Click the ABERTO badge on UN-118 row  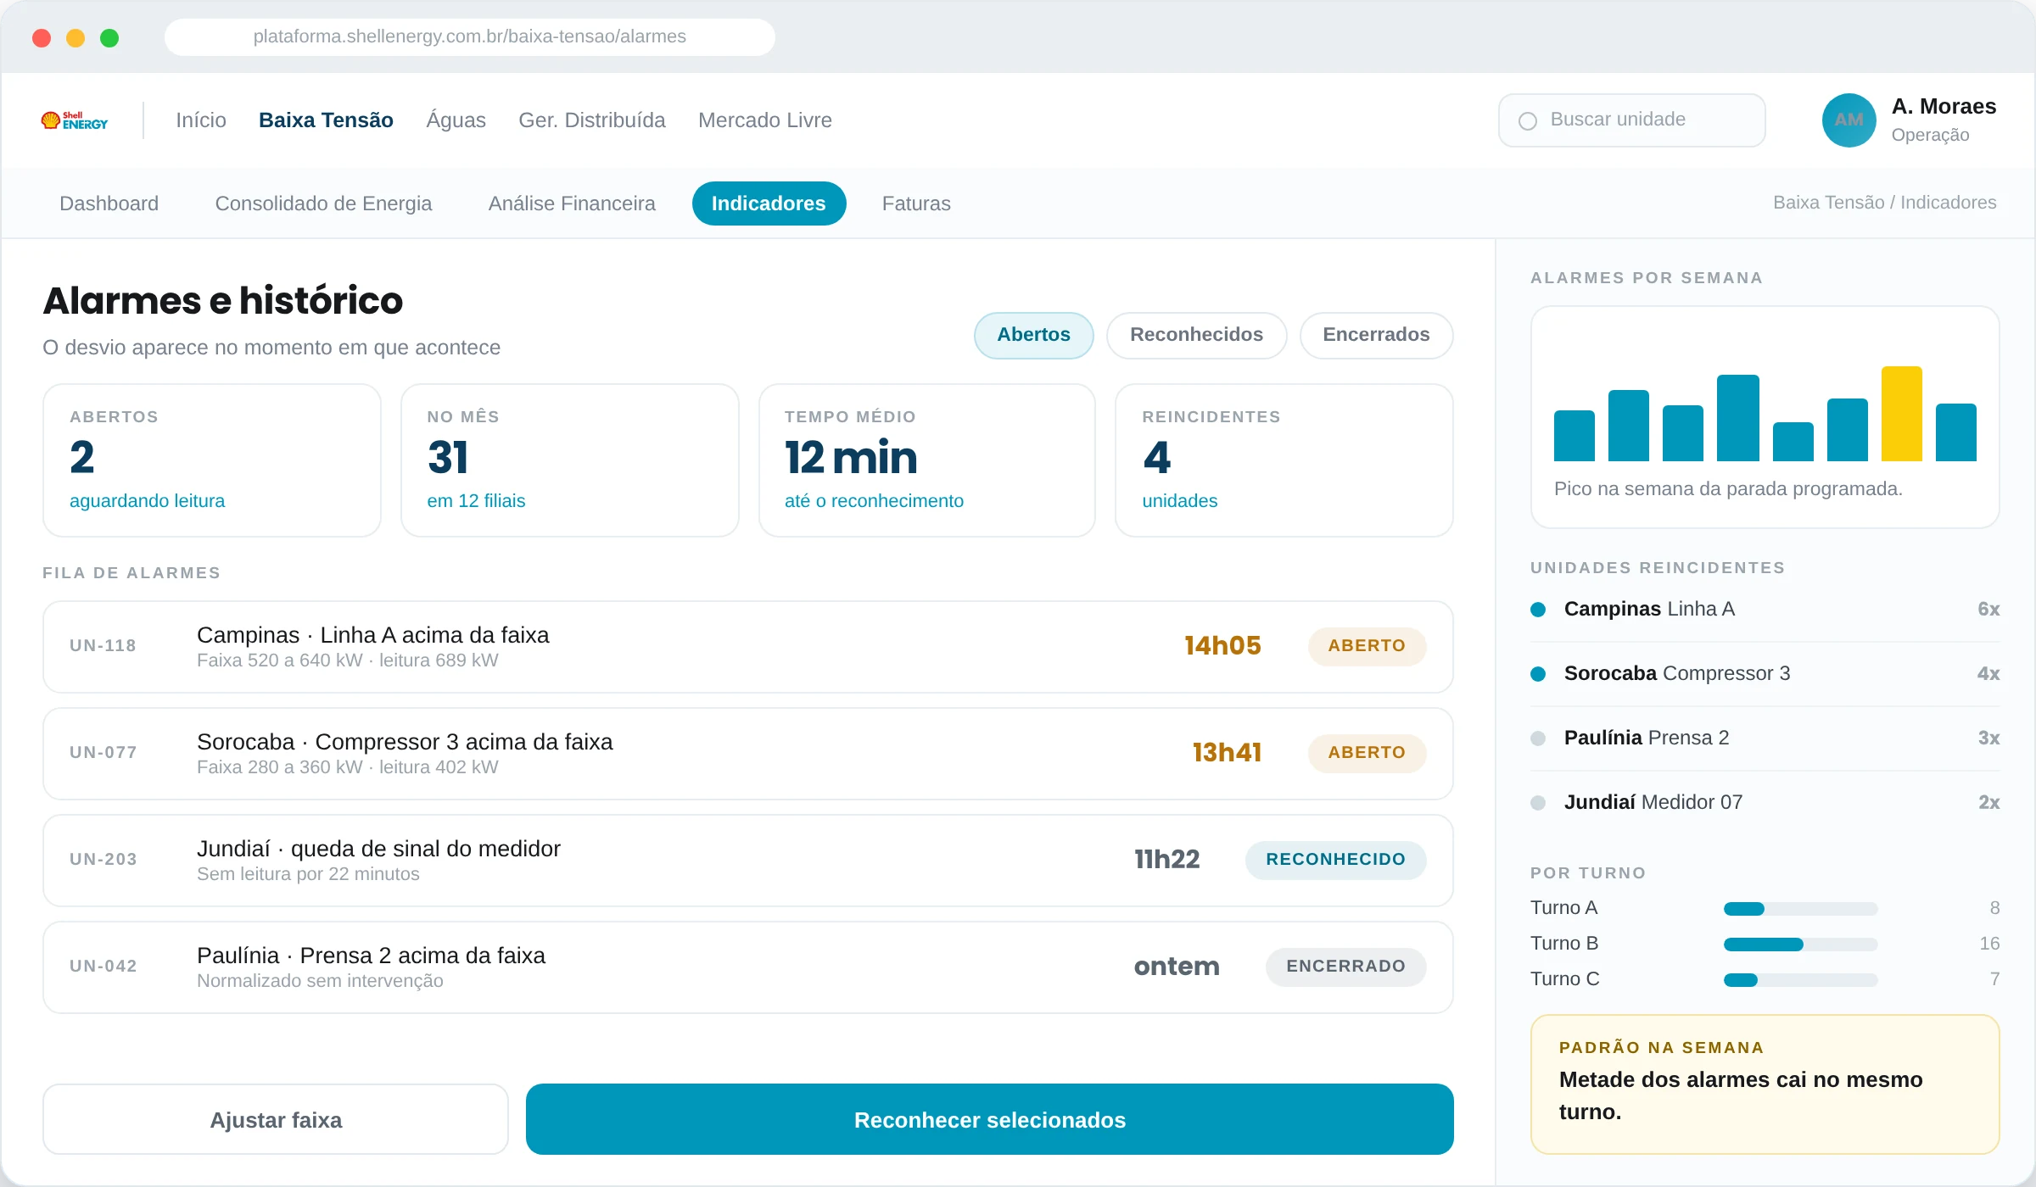[1367, 646]
